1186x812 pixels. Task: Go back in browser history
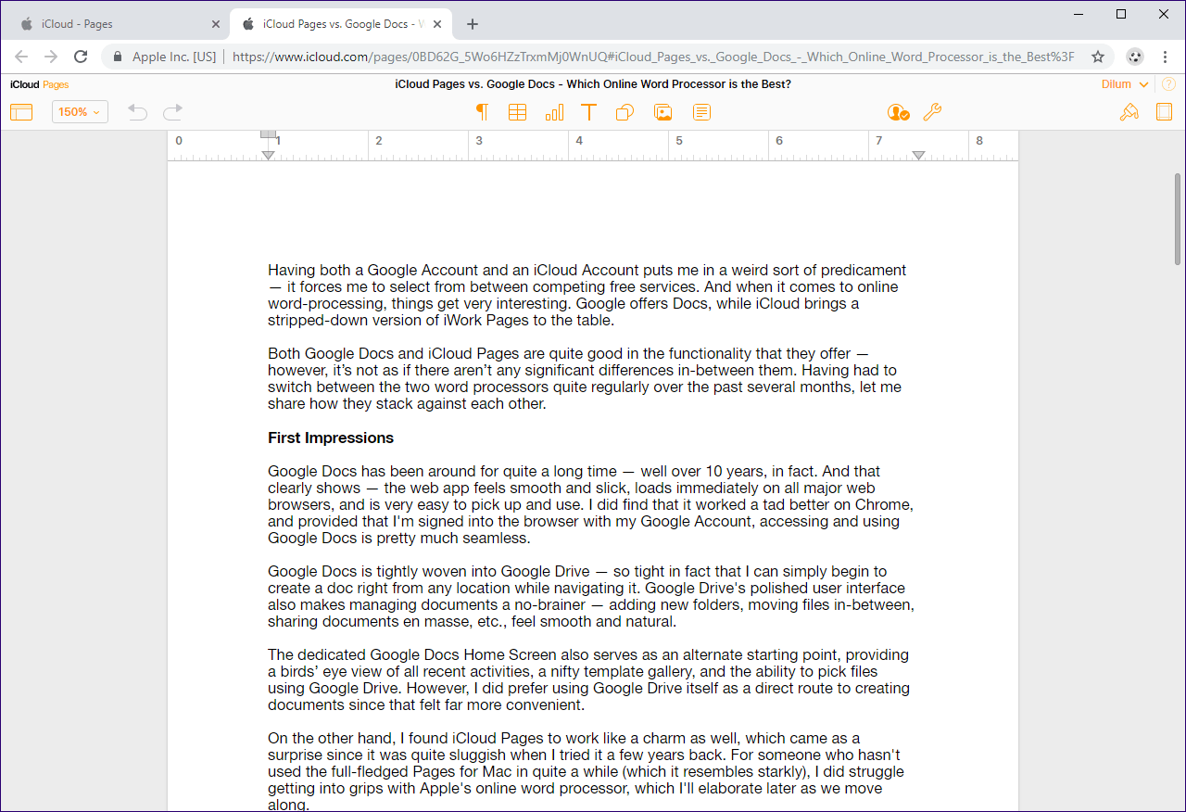(x=22, y=57)
